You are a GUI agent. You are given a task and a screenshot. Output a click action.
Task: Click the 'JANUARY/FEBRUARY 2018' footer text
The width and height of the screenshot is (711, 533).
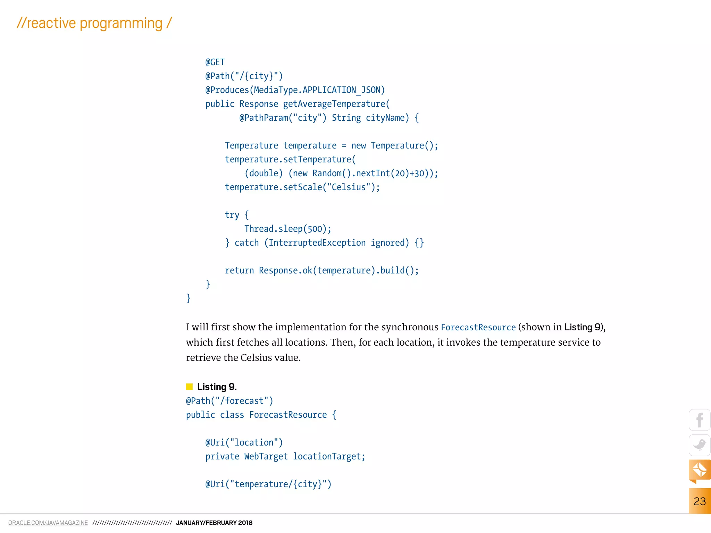[214, 523]
